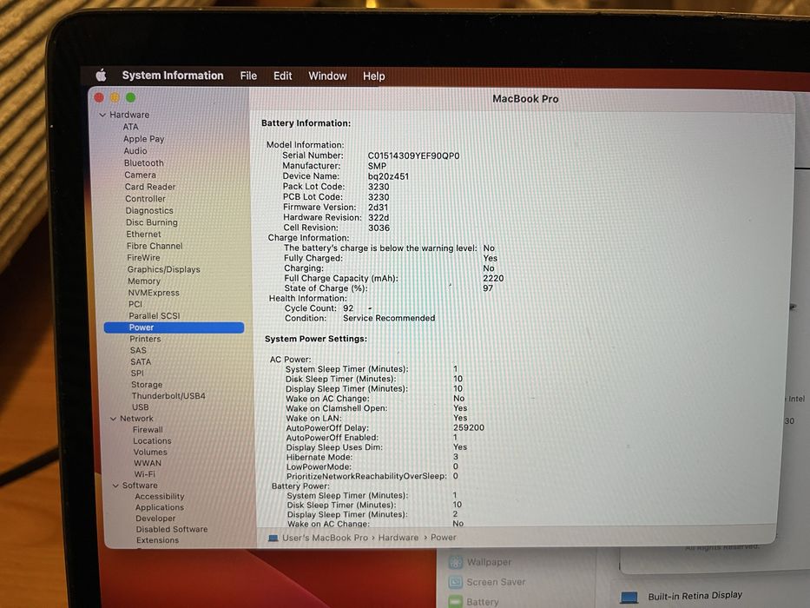
Task: Click the Cycle Count value 92
Action: coord(348,308)
